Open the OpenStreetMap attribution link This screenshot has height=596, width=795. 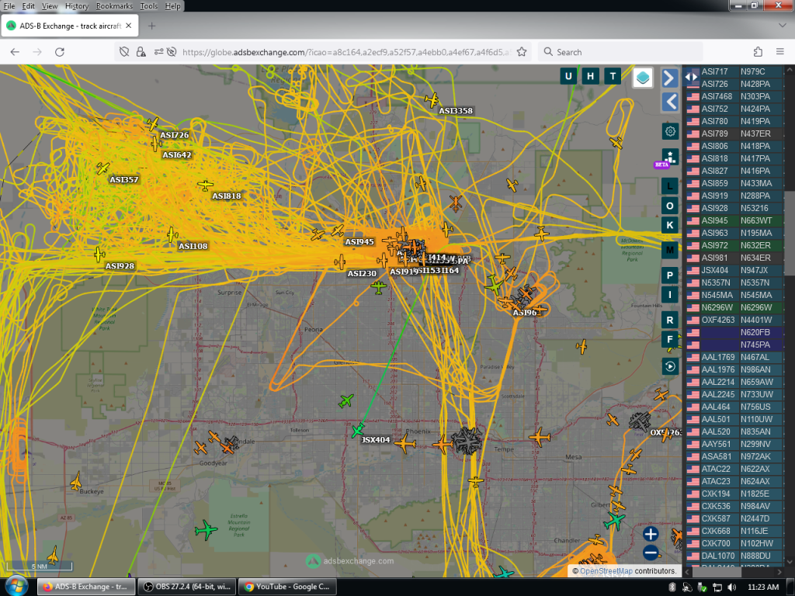coord(606,570)
